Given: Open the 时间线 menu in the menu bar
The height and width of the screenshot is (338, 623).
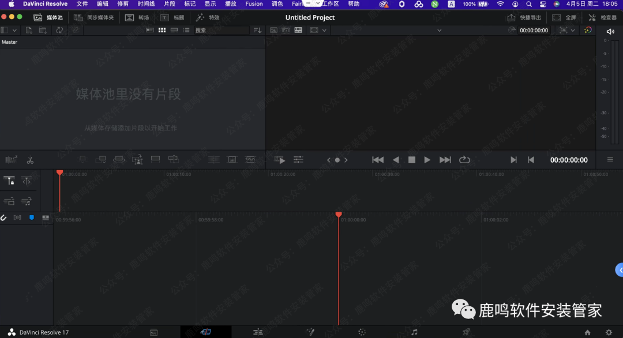Looking at the screenshot, I should click(x=146, y=4).
